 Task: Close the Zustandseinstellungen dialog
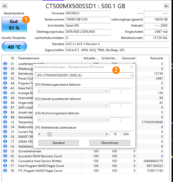(x=132, y=67)
